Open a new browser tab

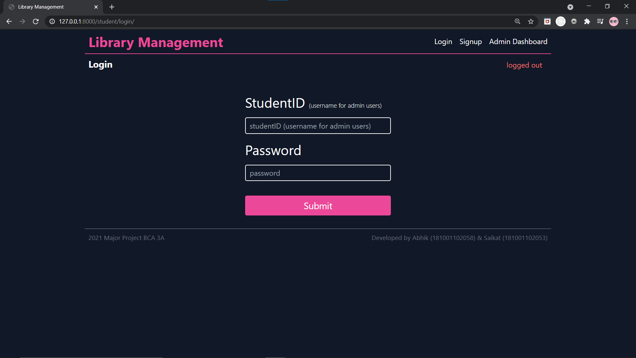tap(112, 7)
